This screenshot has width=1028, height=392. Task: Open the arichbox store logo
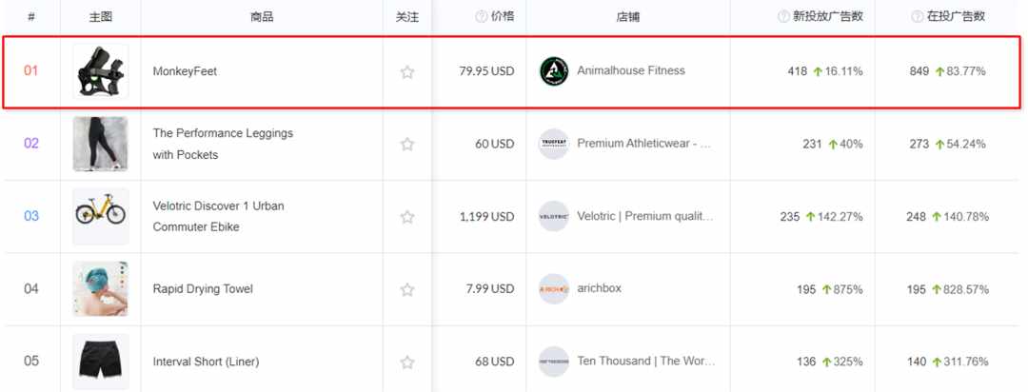click(x=554, y=289)
